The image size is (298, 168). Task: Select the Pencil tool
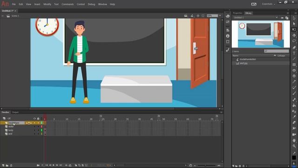[294, 82]
